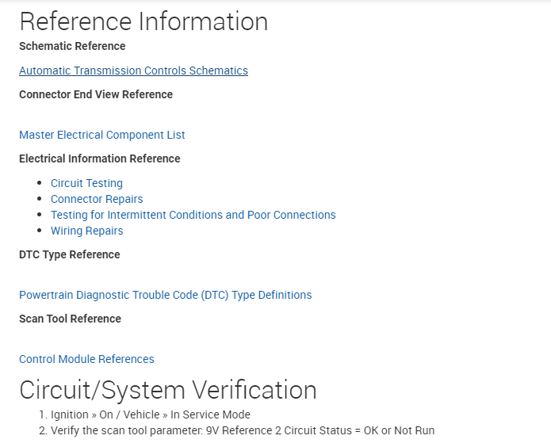Click the DTC Type Reference label
The height and width of the screenshot is (447, 551).
click(x=70, y=254)
